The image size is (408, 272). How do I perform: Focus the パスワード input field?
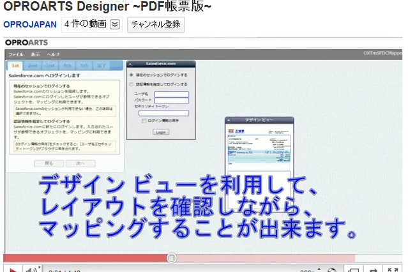[172, 100]
